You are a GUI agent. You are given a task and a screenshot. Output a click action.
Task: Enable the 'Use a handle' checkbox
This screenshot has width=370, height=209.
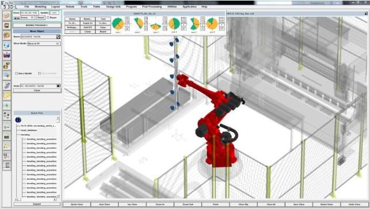coord(17,73)
